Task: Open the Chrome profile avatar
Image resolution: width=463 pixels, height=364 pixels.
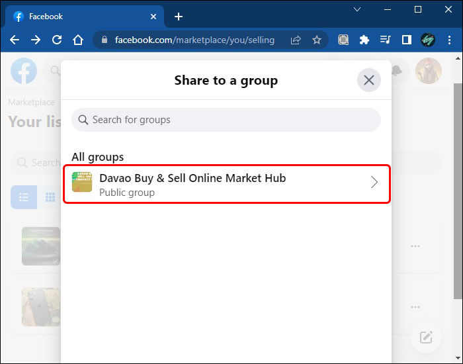Action: tap(427, 40)
